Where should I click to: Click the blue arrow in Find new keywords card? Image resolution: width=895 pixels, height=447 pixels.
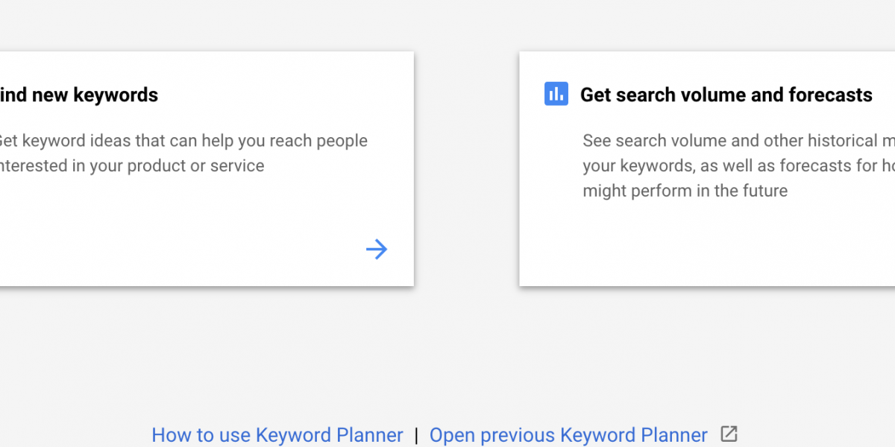(x=377, y=249)
